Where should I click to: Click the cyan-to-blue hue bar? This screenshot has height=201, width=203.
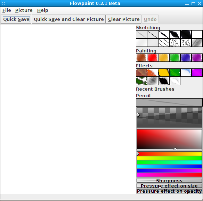tap(169, 166)
